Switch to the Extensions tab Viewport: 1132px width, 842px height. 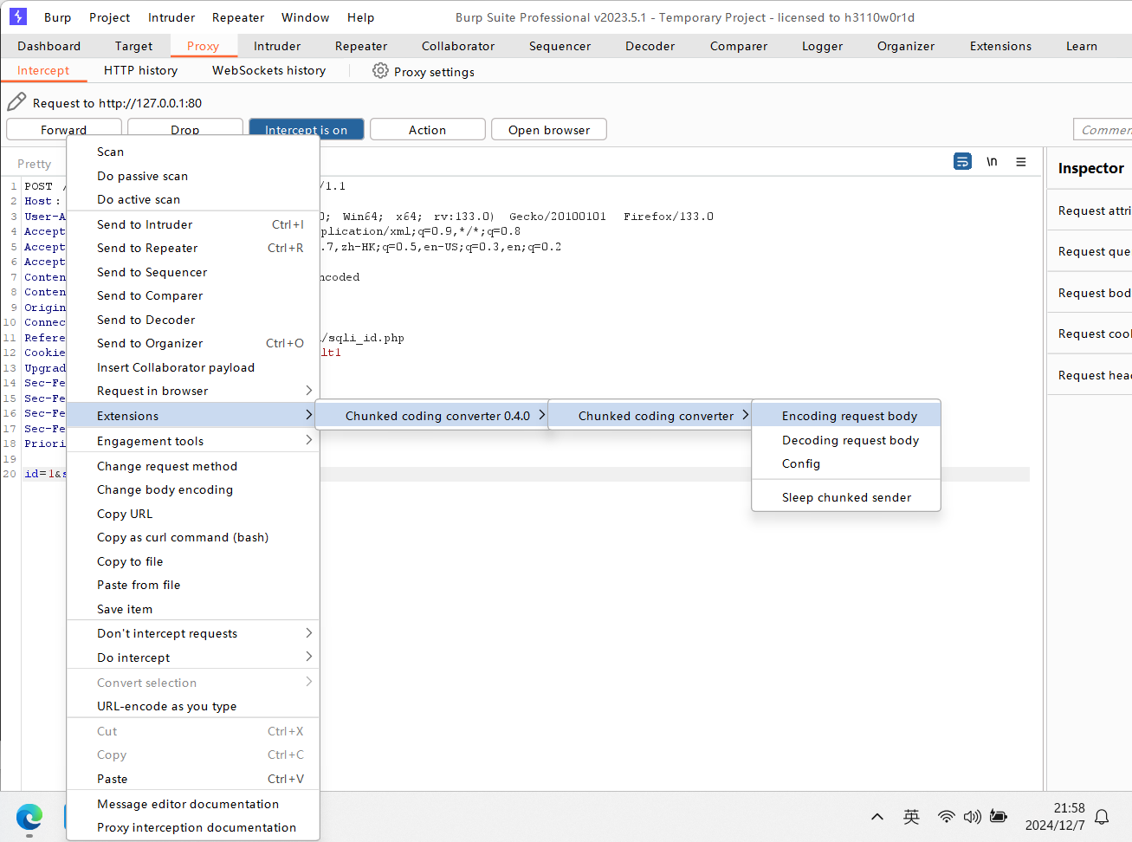tap(1000, 46)
